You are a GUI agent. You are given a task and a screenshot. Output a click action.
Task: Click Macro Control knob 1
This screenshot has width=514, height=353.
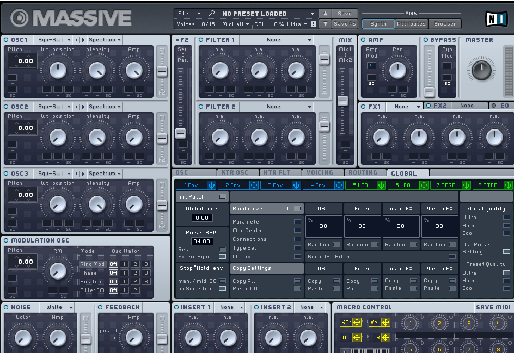(x=411, y=324)
